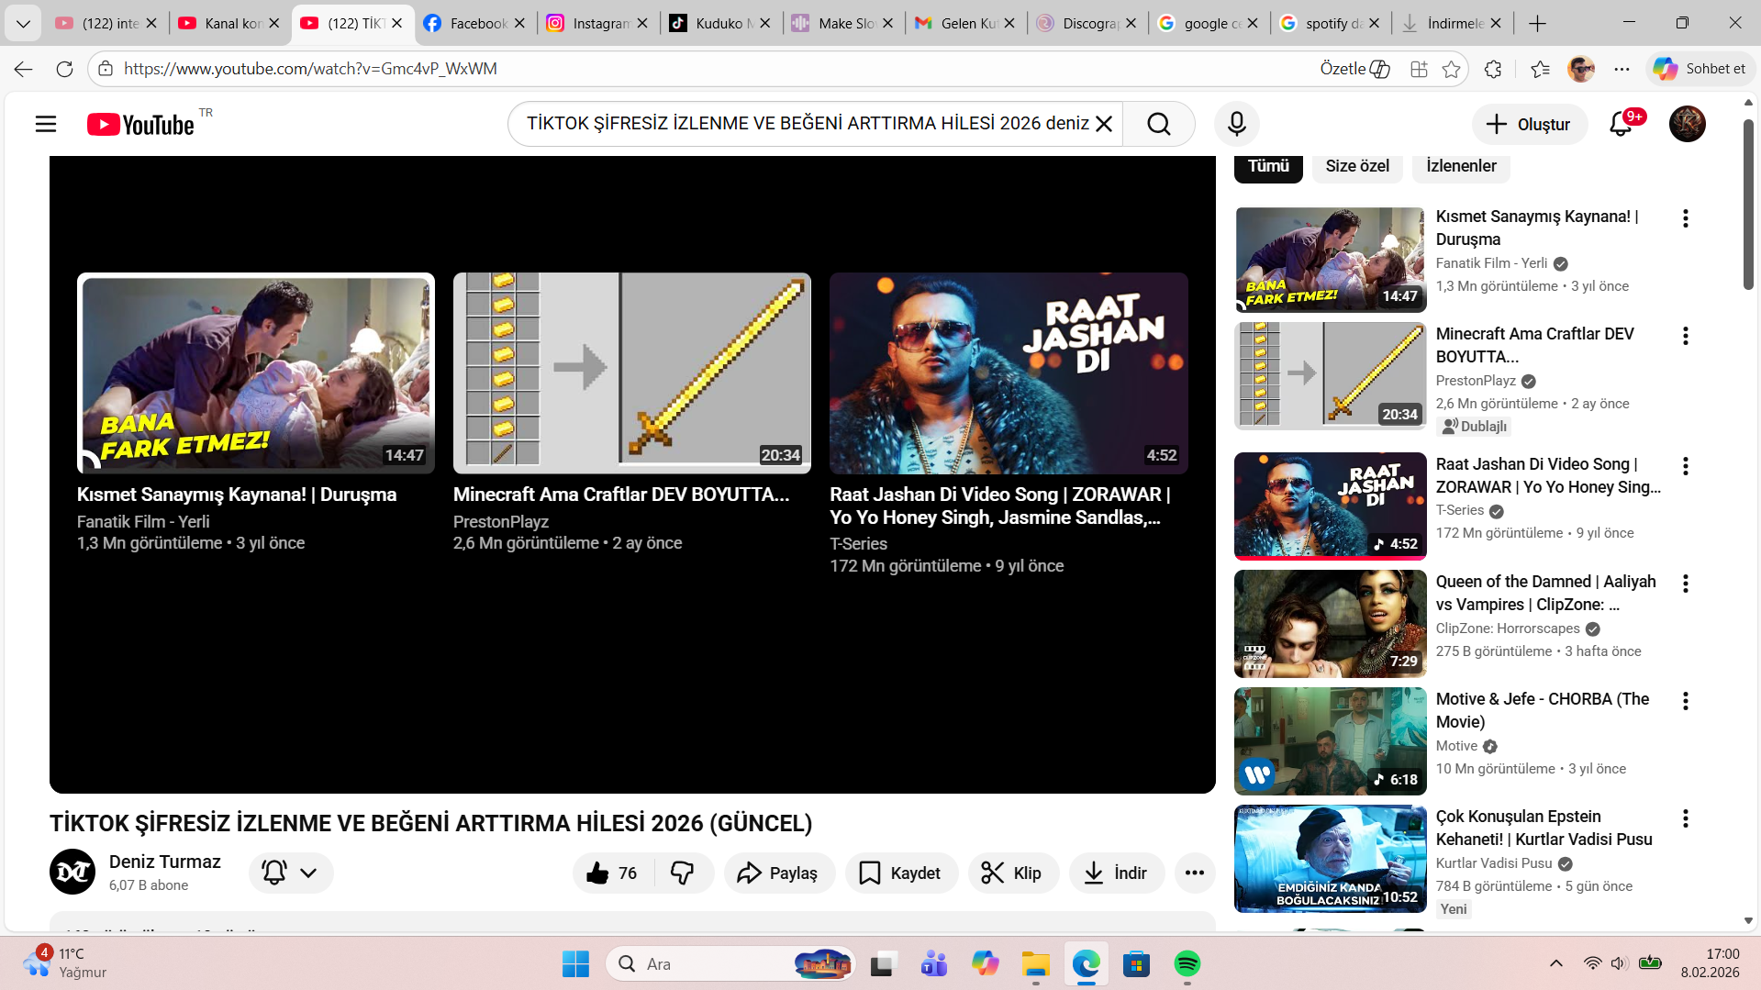Go to YouTube home via logo
Viewport: 1761px width, 990px height.
(x=140, y=124)
